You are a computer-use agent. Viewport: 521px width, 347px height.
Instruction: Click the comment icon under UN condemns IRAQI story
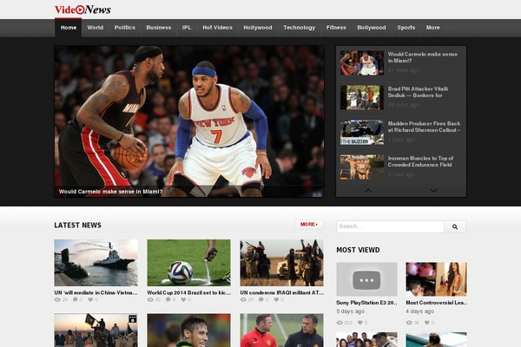tap(261, 299)
